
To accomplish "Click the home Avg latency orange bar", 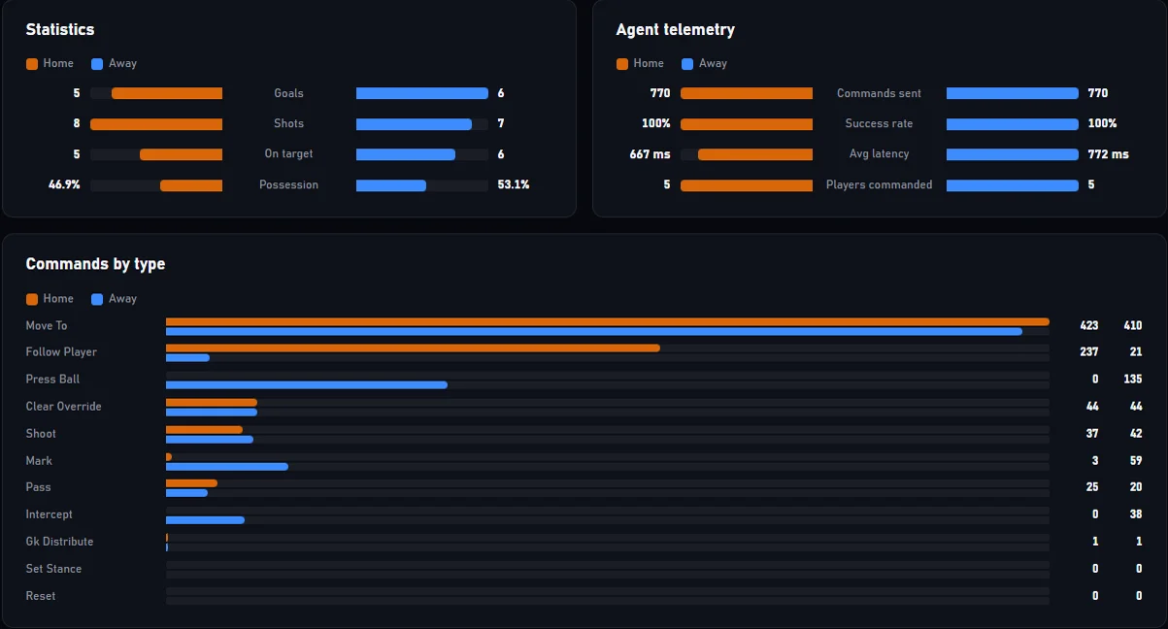I will click(x=755, y=154).
